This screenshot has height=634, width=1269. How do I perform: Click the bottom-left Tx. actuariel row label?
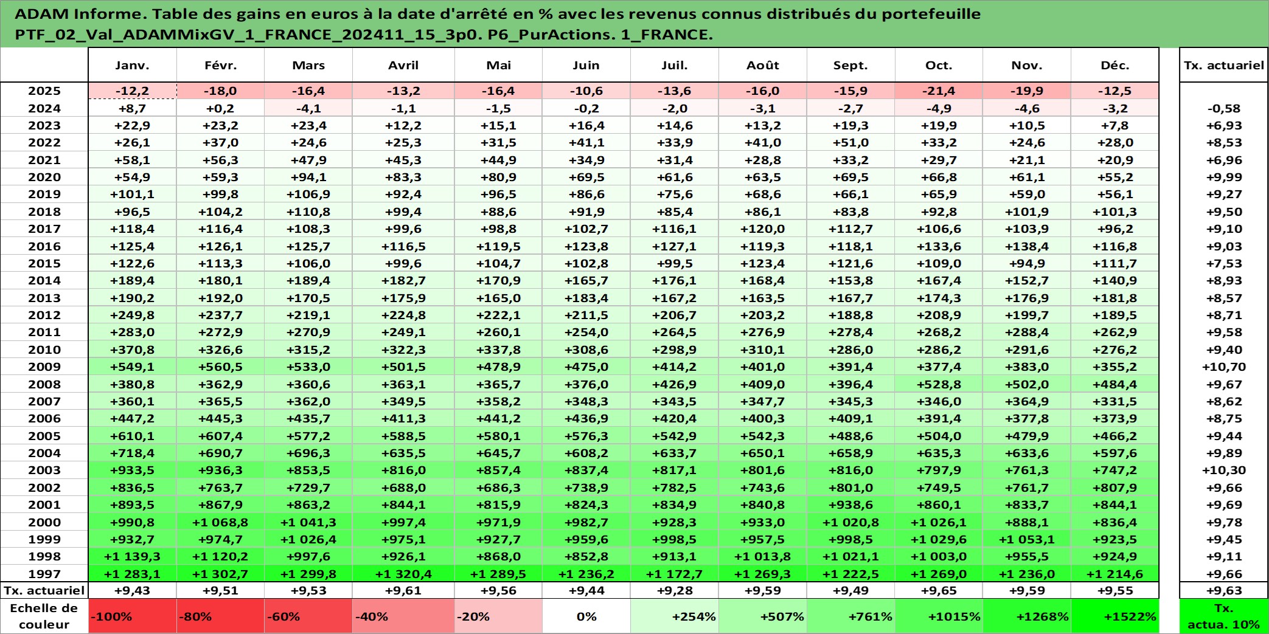click(x=44, y=590)
